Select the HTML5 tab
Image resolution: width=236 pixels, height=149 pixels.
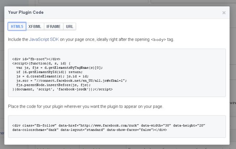tap(17, 27)
